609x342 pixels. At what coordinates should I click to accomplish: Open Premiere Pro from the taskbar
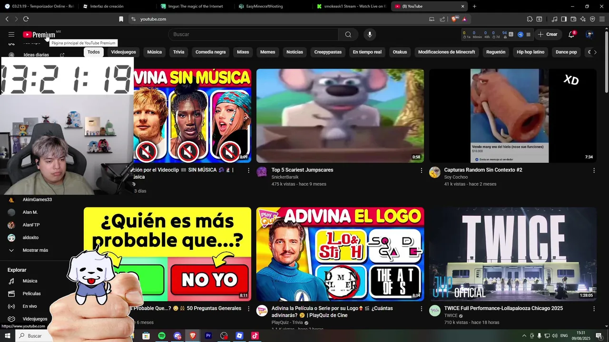click(x=208, y=336)
